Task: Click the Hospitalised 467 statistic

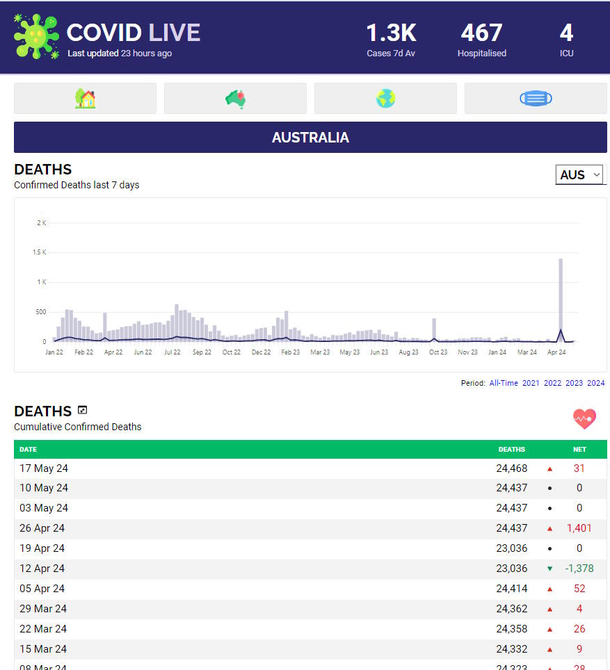Action: coord(481,40)
